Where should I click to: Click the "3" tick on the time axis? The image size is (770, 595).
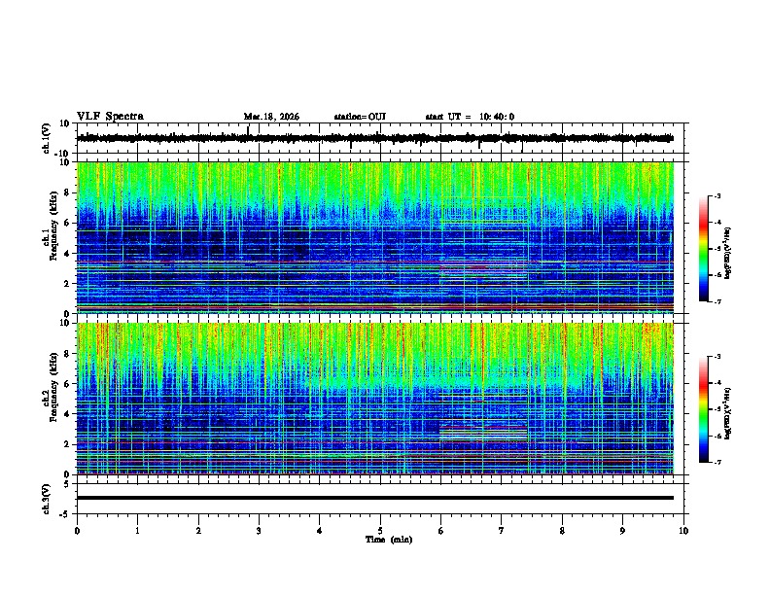[259, 531]
